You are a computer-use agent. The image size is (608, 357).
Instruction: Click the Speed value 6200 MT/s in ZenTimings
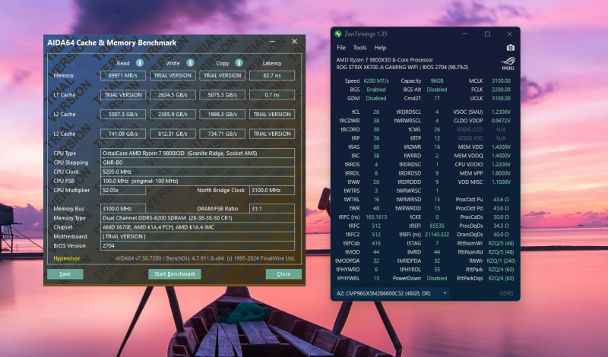pos(376,81)
